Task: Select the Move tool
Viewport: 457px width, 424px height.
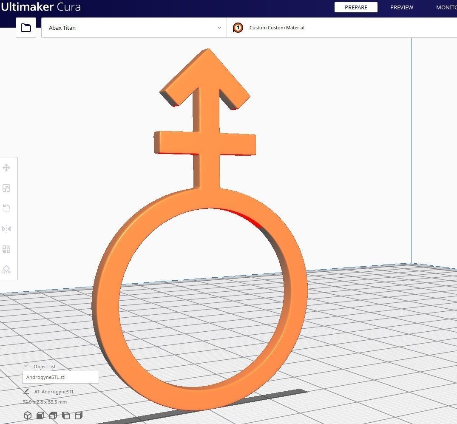Action: [x=6, y=168]
